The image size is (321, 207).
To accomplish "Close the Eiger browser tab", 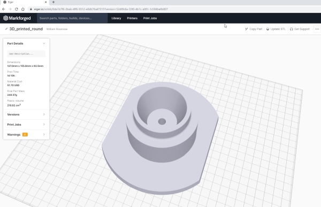I will (x=45, y=2).
